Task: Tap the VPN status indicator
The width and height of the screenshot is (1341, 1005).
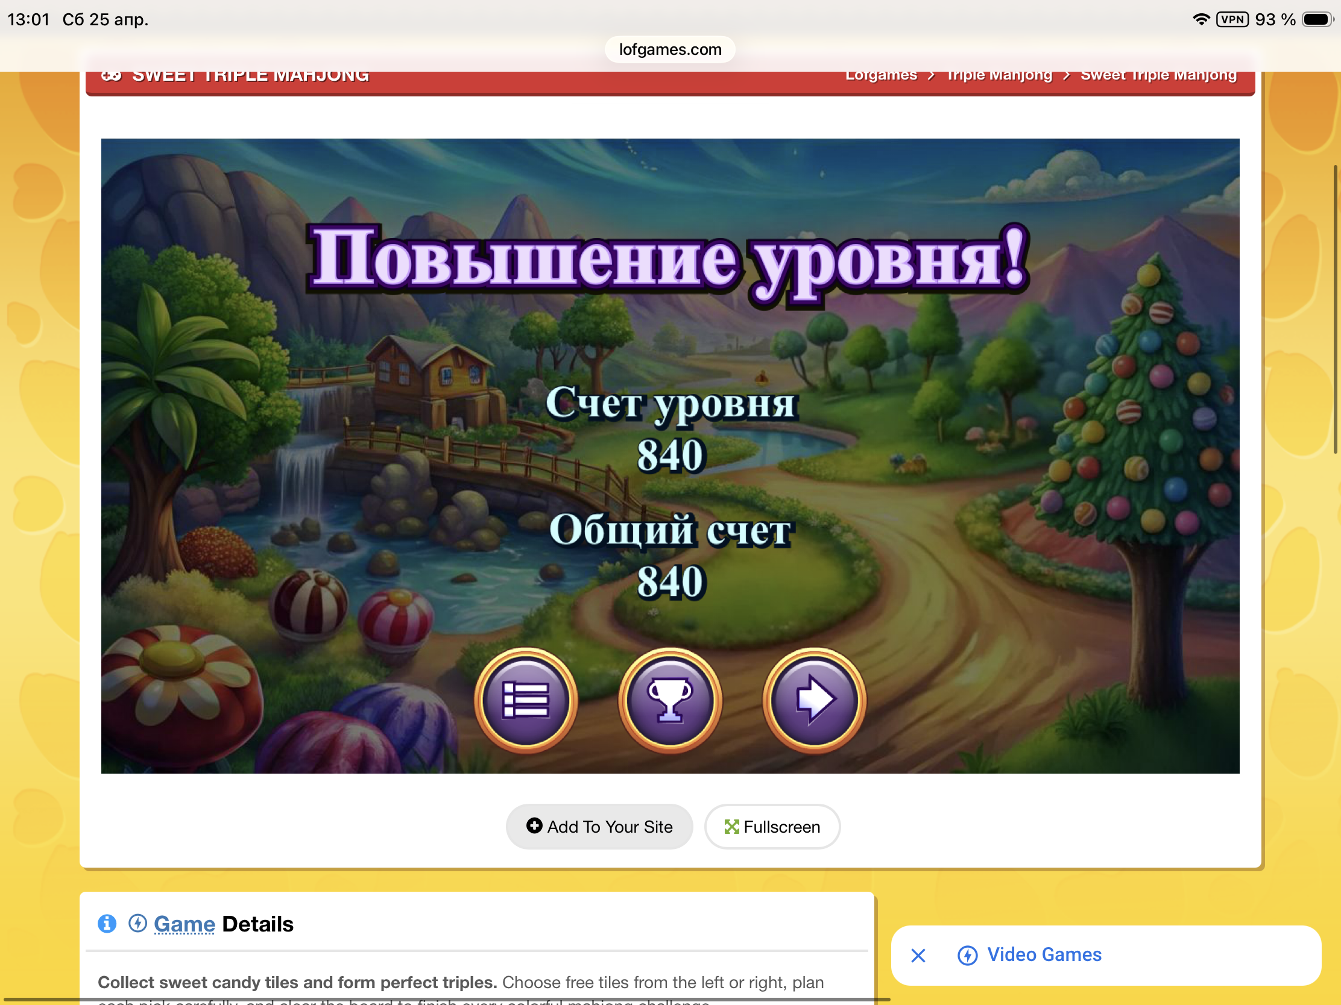Action: 1232,19
